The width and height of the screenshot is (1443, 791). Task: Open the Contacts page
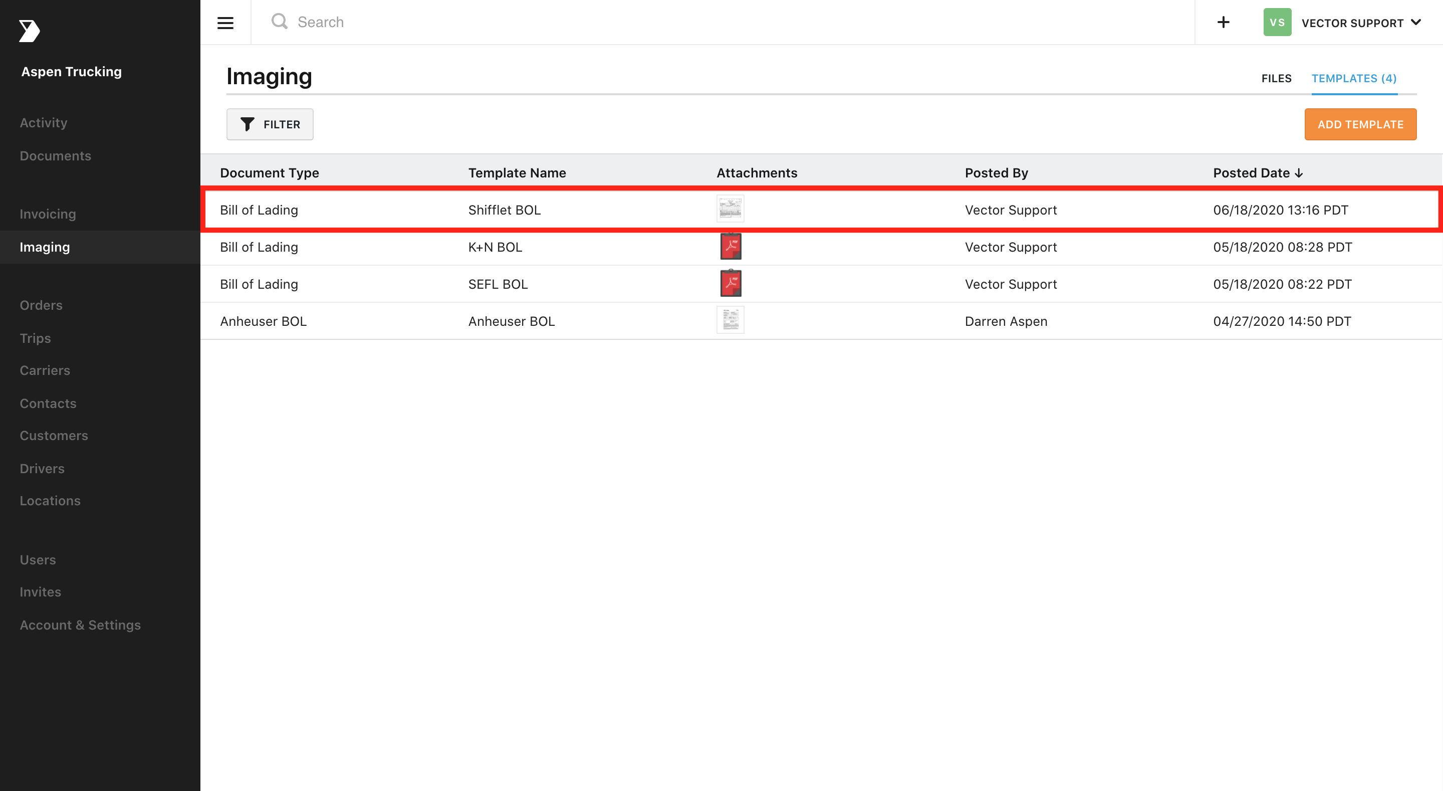pos(48,404)
